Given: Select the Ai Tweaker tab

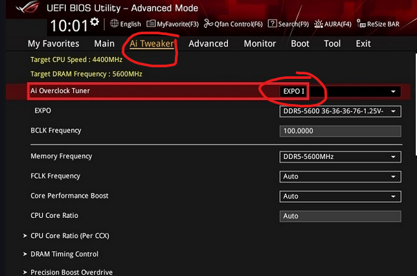Looking at the screenshot, I should [x=152, y=43].
